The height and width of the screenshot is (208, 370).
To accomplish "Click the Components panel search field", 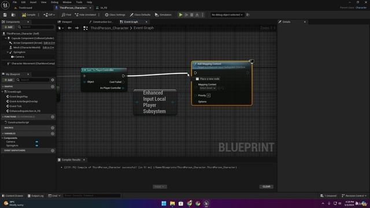I will pyautogui.click(x=36, y=27).
